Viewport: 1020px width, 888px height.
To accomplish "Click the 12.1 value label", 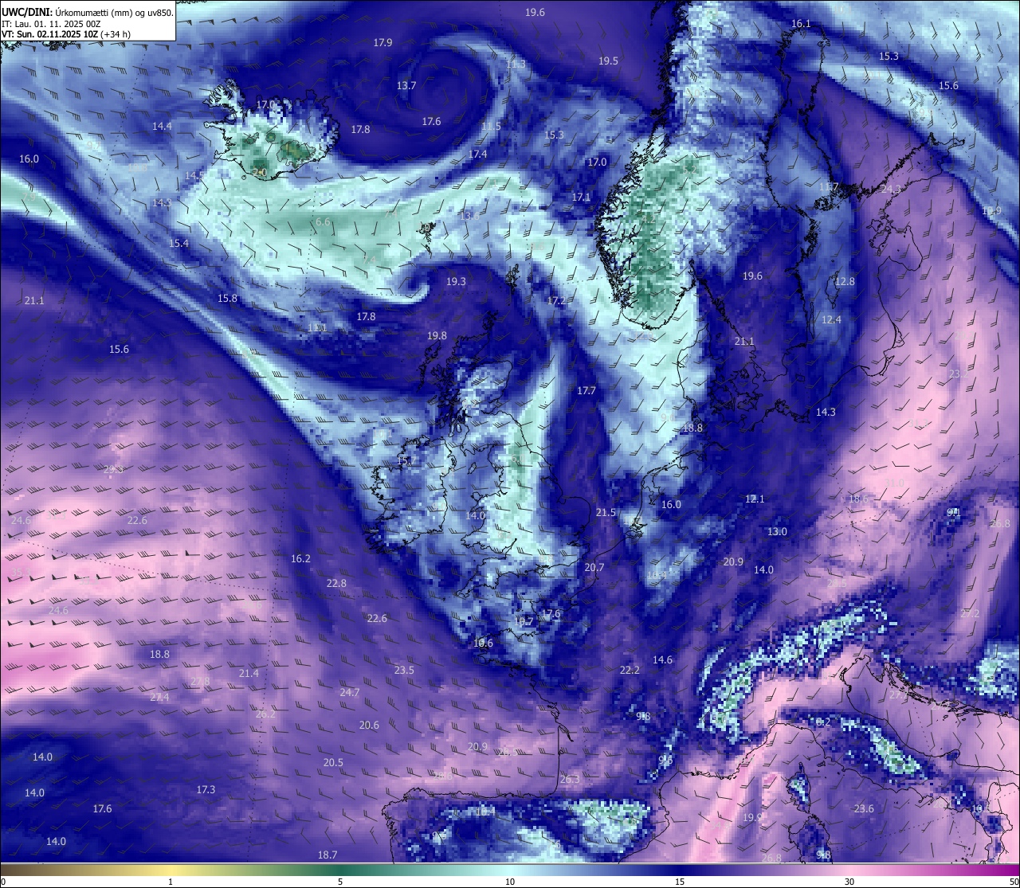I will coord(755,499).
